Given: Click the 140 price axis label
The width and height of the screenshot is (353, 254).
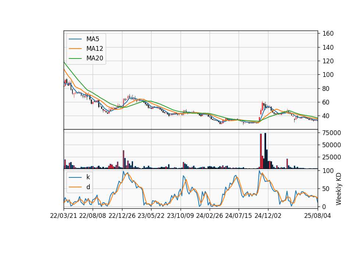Looking at the screenshot, I should (x=328, y=47).
